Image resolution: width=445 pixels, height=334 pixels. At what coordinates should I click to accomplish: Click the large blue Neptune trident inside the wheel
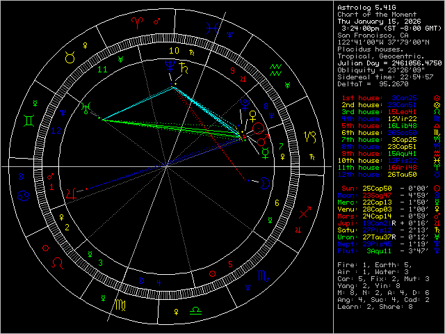click(170, 65)
